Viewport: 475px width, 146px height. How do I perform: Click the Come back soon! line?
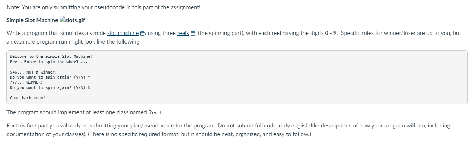pos(28,98)
